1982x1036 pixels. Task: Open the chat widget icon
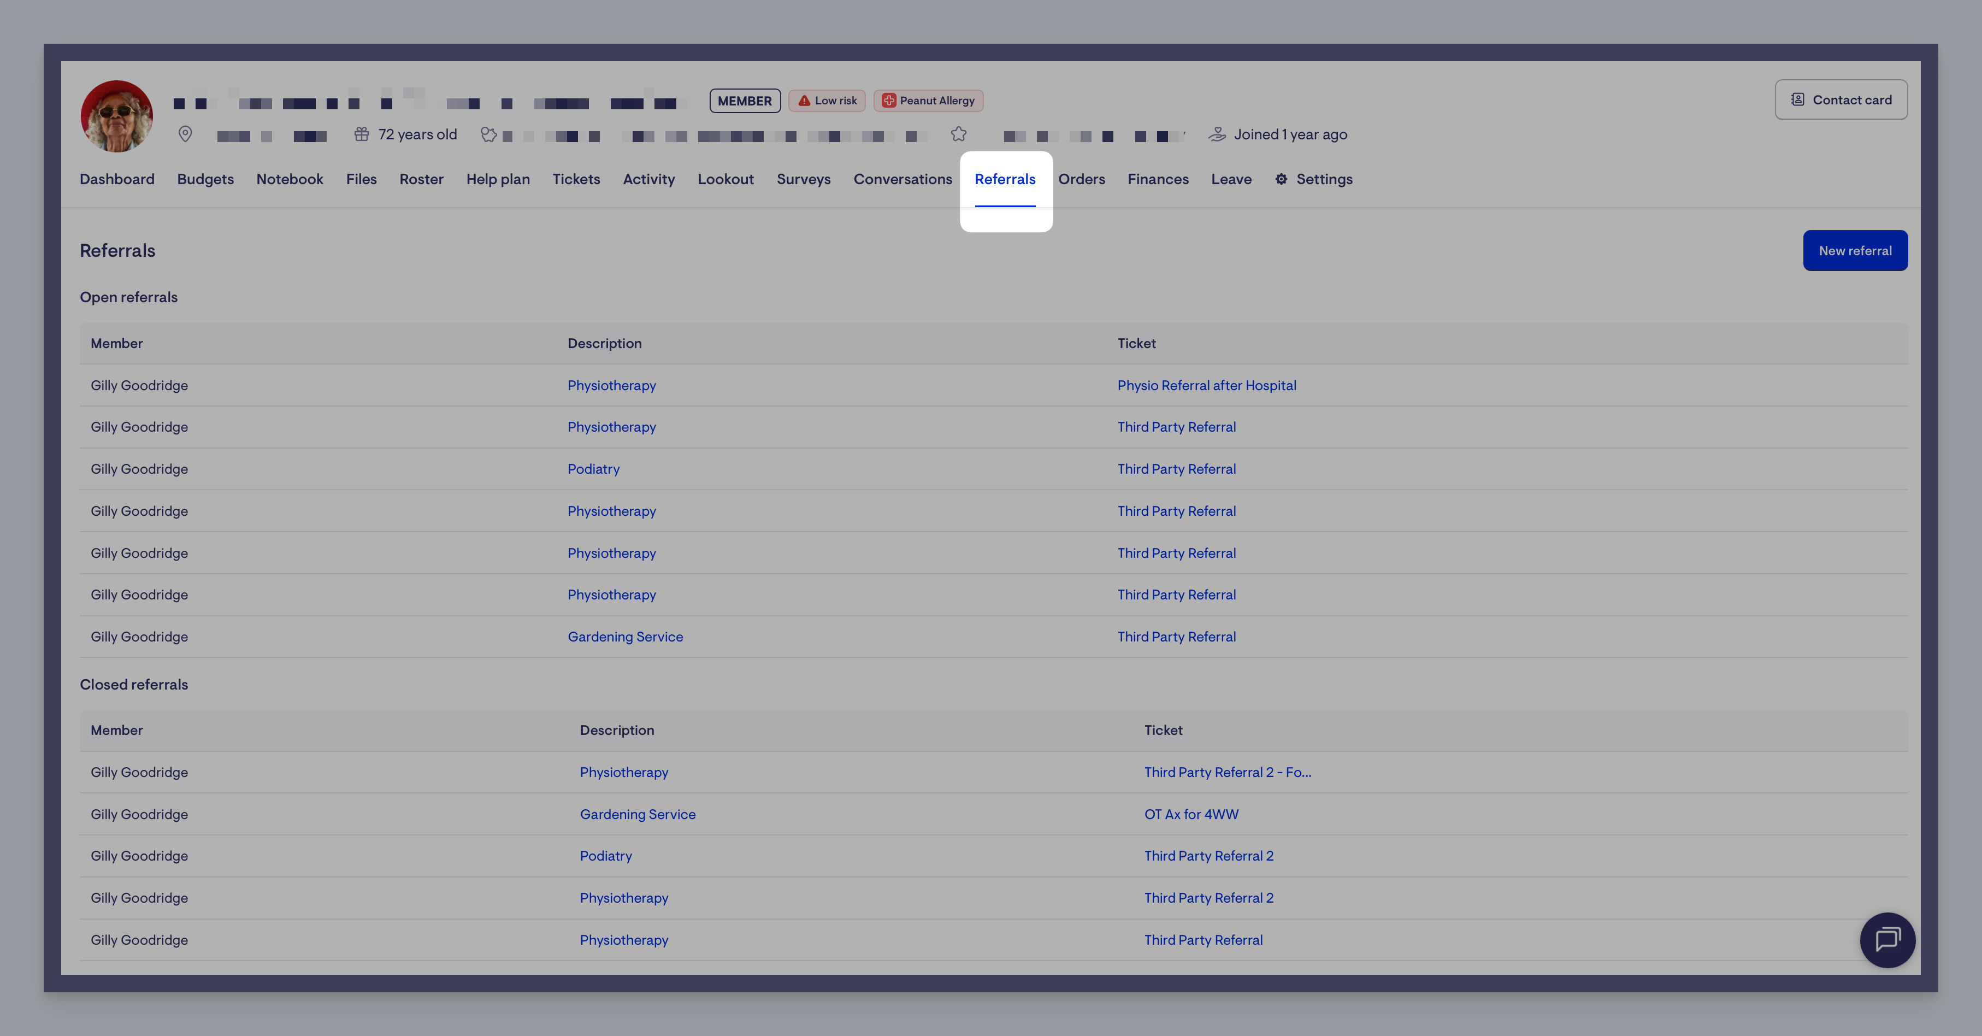(x=1886, y=940)
